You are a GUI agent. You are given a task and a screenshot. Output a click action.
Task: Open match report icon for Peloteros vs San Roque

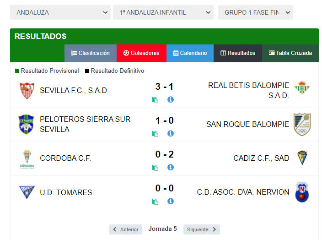point(155,134)
